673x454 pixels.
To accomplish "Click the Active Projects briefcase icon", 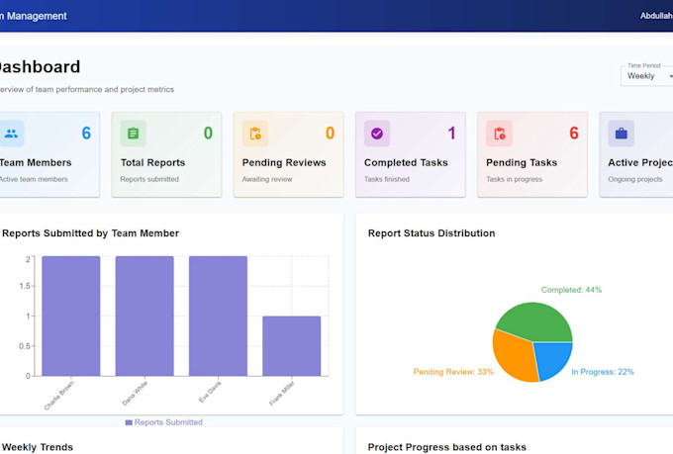I will (x=621, y=134).
